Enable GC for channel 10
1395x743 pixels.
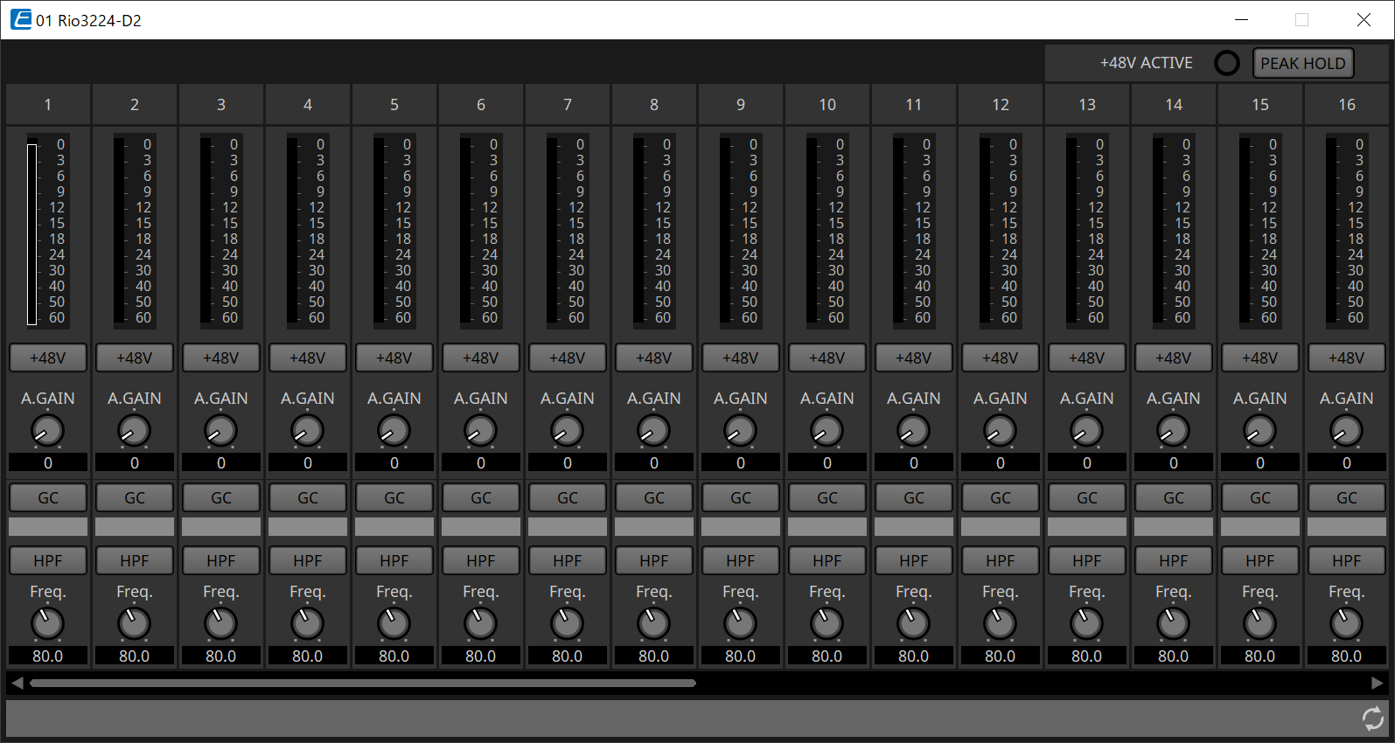click(827, 497)
